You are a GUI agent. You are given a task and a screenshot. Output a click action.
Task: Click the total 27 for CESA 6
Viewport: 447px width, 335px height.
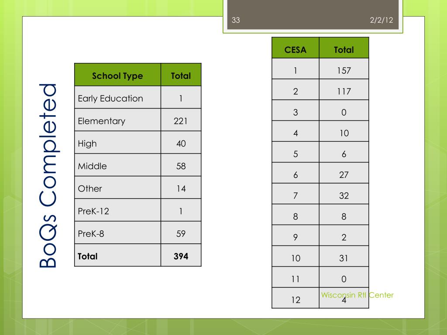pos(344,175)
